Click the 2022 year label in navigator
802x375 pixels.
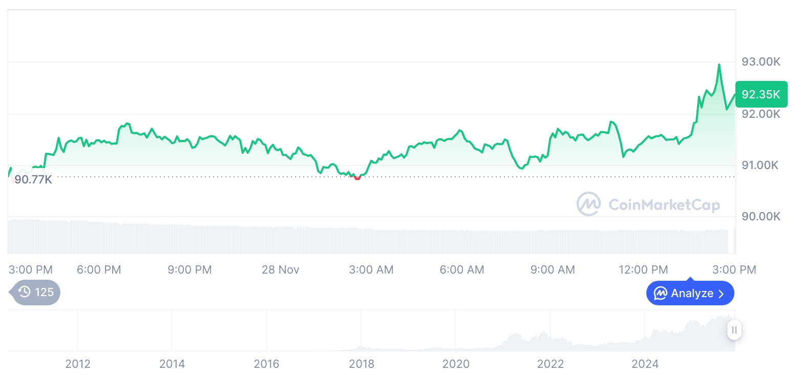click(x=551, y=364)
